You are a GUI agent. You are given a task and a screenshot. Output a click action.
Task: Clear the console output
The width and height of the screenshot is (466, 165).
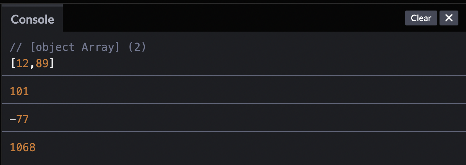pos(421,18)
